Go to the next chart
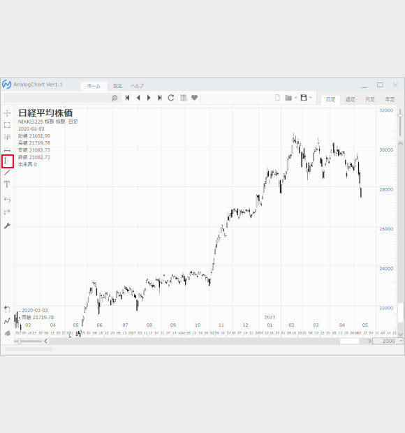Image resolution: width=405 pixels, height=433 pixels. 149,98
